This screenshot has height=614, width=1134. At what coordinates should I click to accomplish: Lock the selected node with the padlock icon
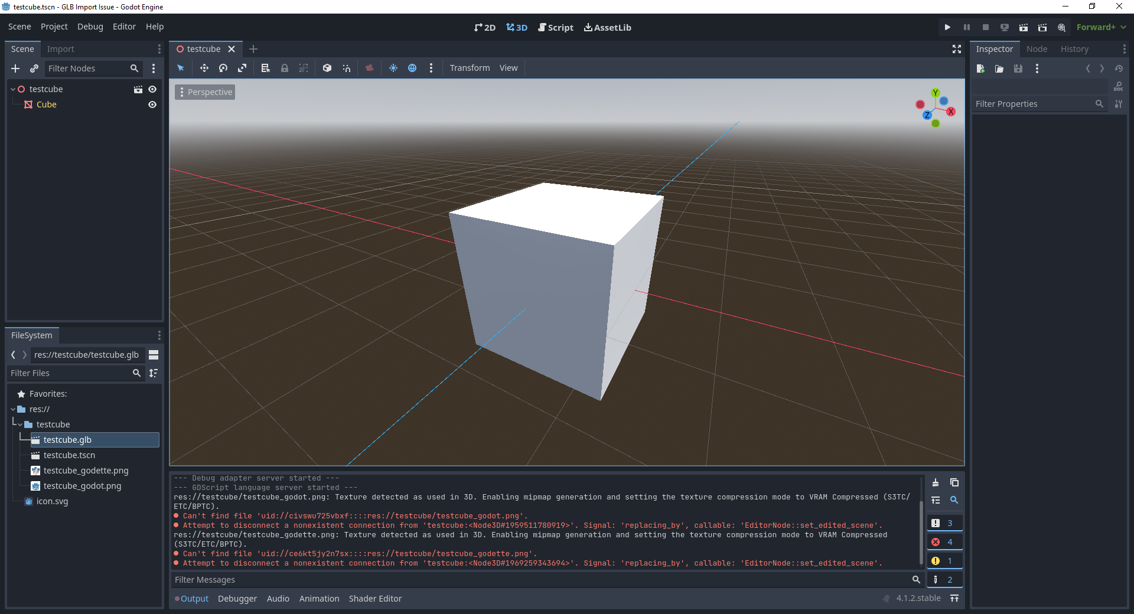(285, 68)
